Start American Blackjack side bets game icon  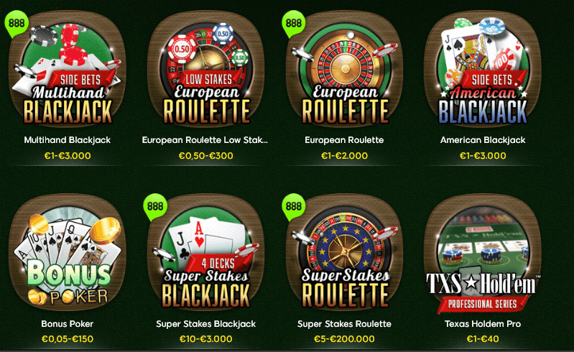click(483, 70)
